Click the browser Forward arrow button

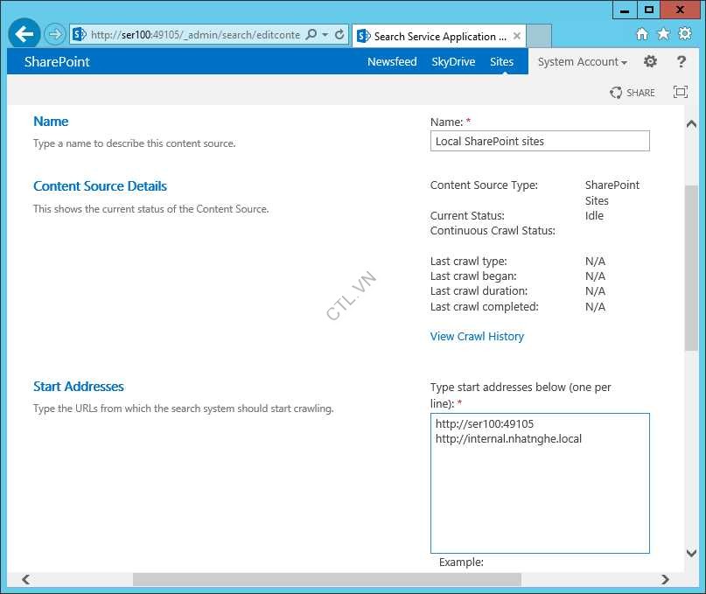tap(55, 34)
